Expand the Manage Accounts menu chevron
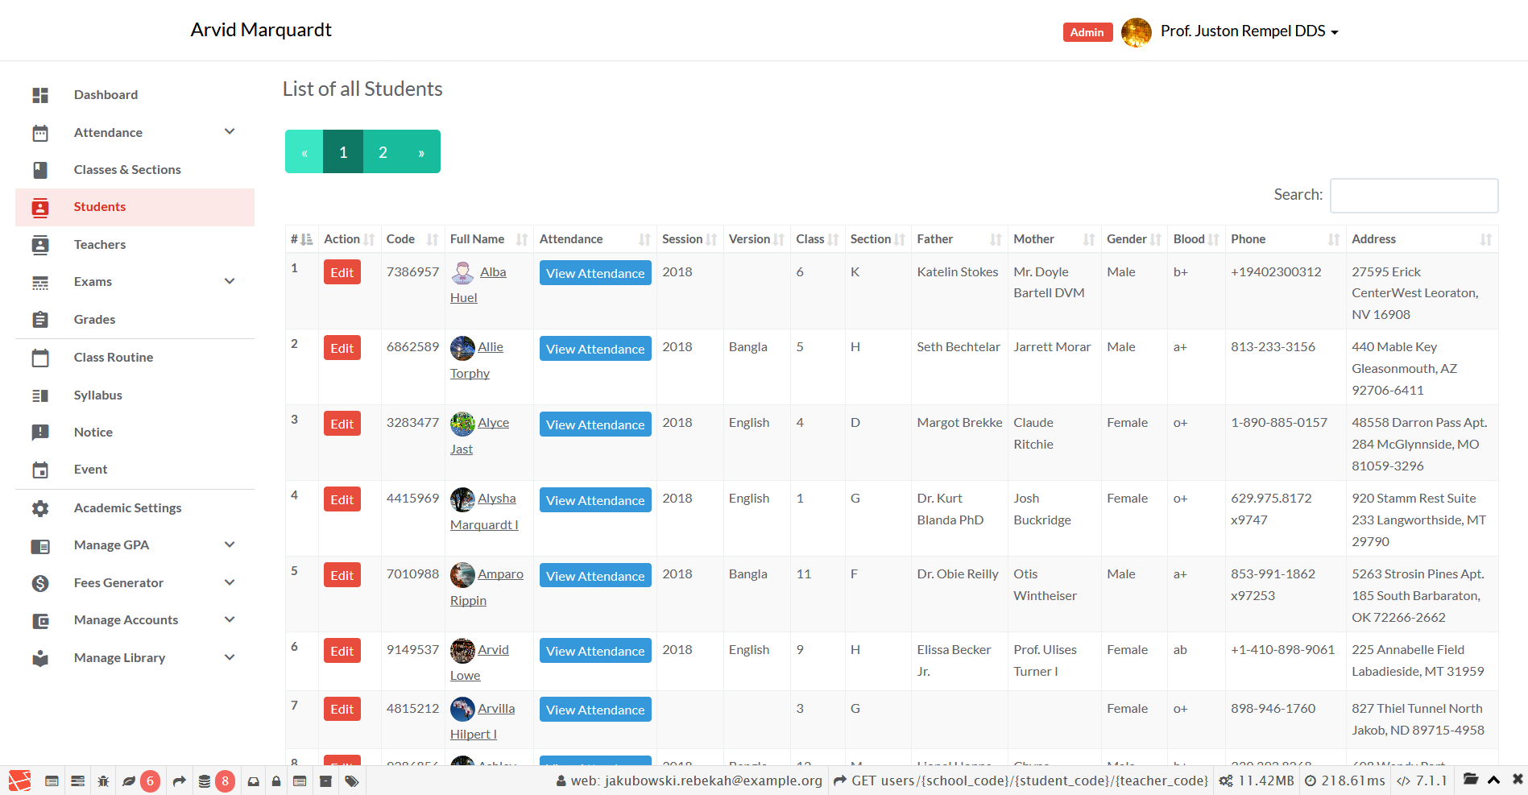 point(230,620)
